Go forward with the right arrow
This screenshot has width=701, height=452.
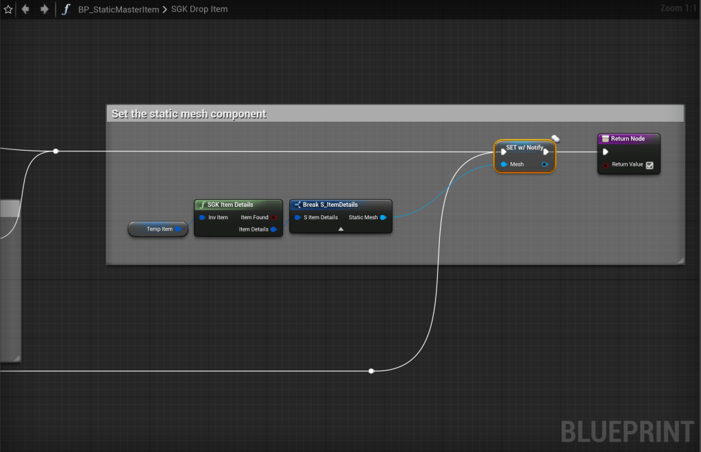[44, 10]
